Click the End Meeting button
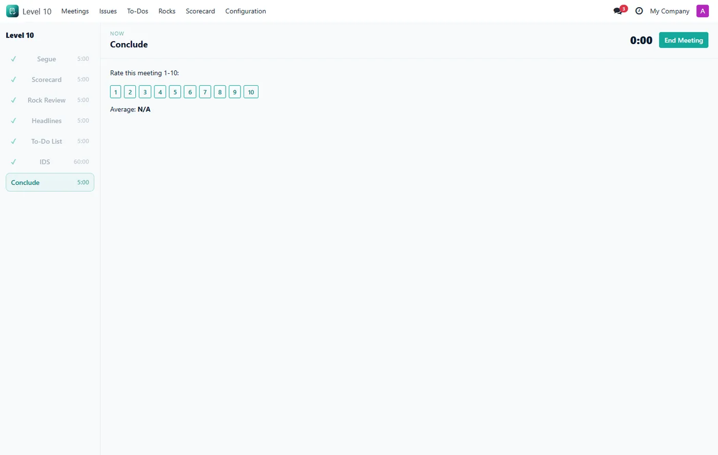718x455 pixels. 684,40
